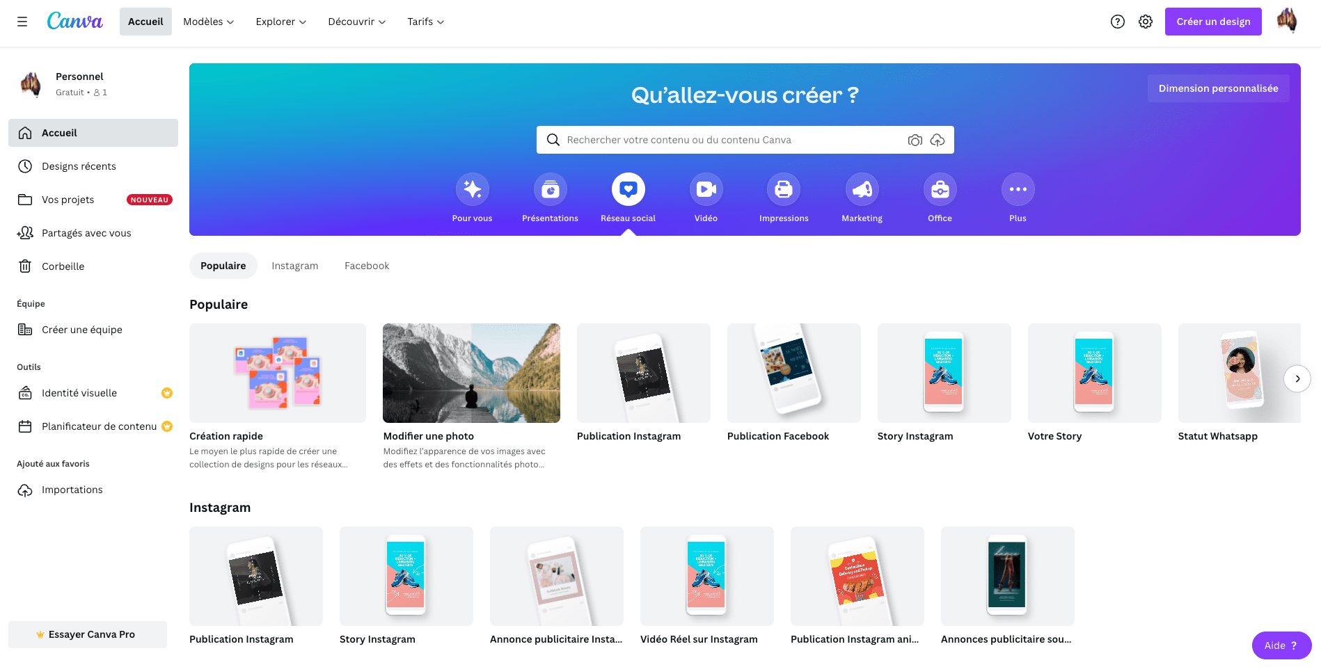Select the Facebook filter tab
The image size is (1321, 667).
(367, 266)
